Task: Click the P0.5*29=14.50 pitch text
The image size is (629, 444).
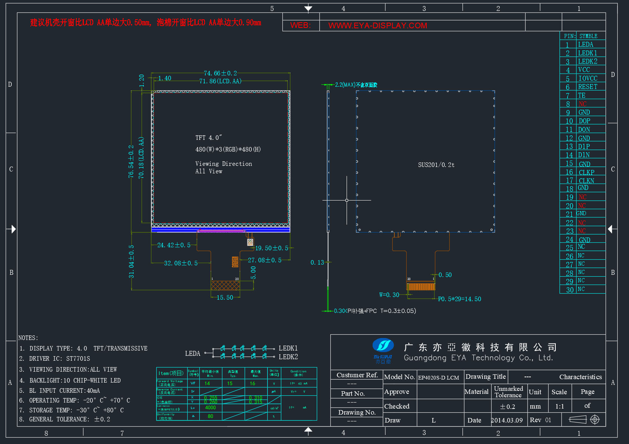Action: pos(459,299)
